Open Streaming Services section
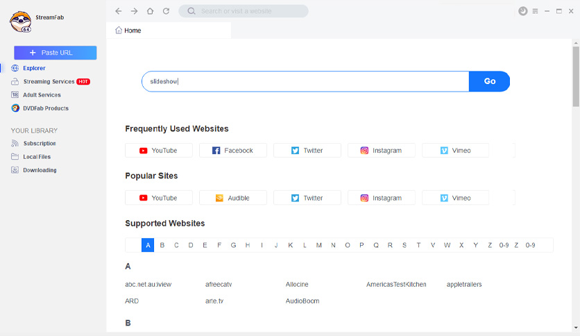The height and width of the screenshot is (336, 580). click(49, 81)
